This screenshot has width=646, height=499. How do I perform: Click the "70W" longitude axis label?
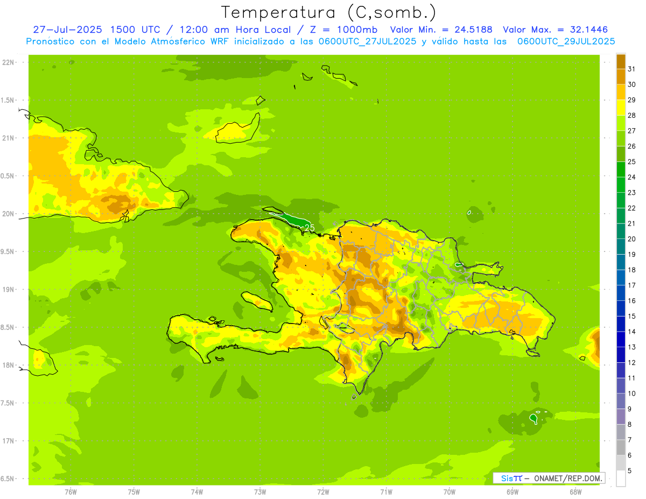tap(449, 491)
